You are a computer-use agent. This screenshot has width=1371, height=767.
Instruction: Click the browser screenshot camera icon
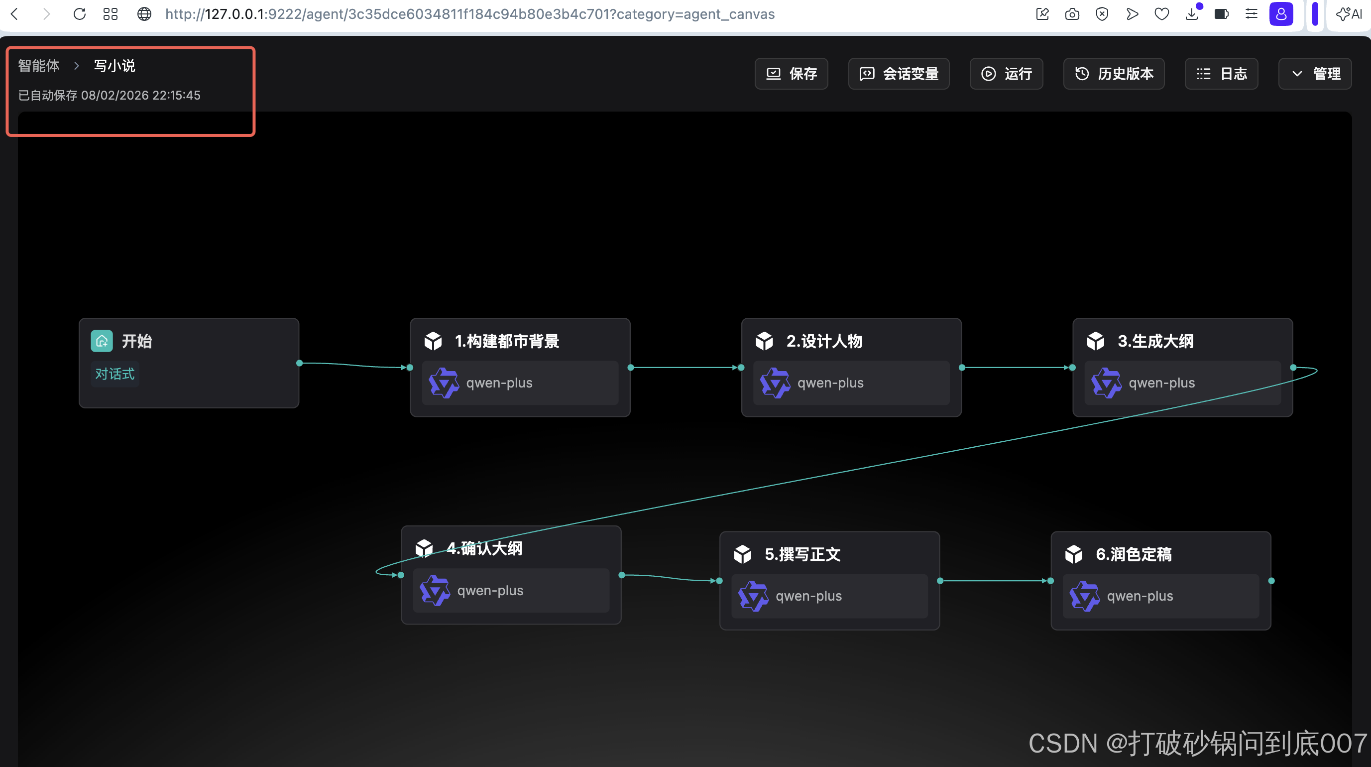[x=1072, y=14]
